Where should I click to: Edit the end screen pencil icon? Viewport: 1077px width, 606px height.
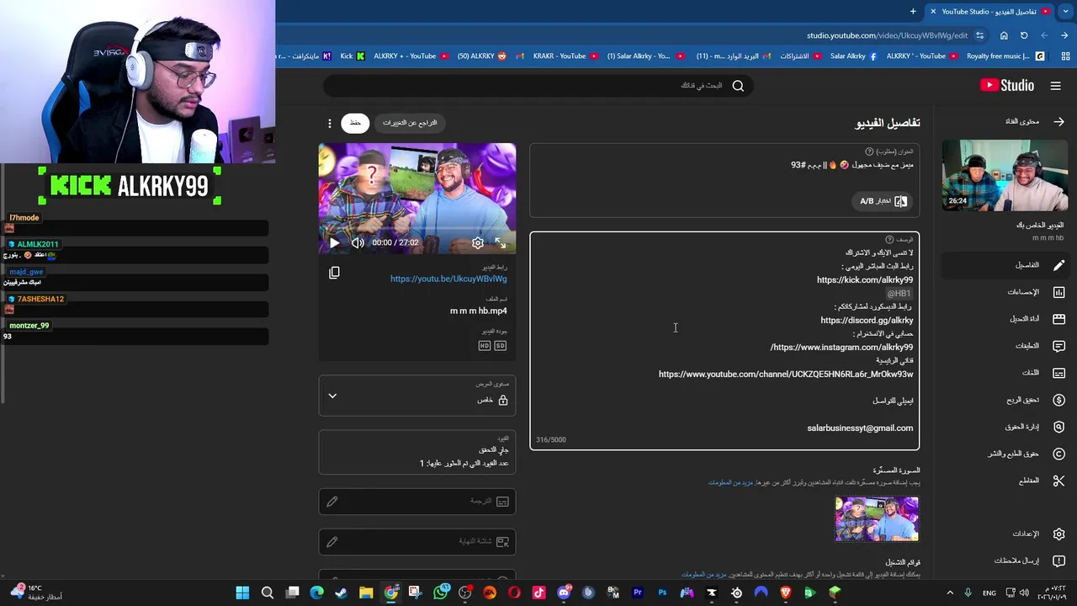[332, 542]
